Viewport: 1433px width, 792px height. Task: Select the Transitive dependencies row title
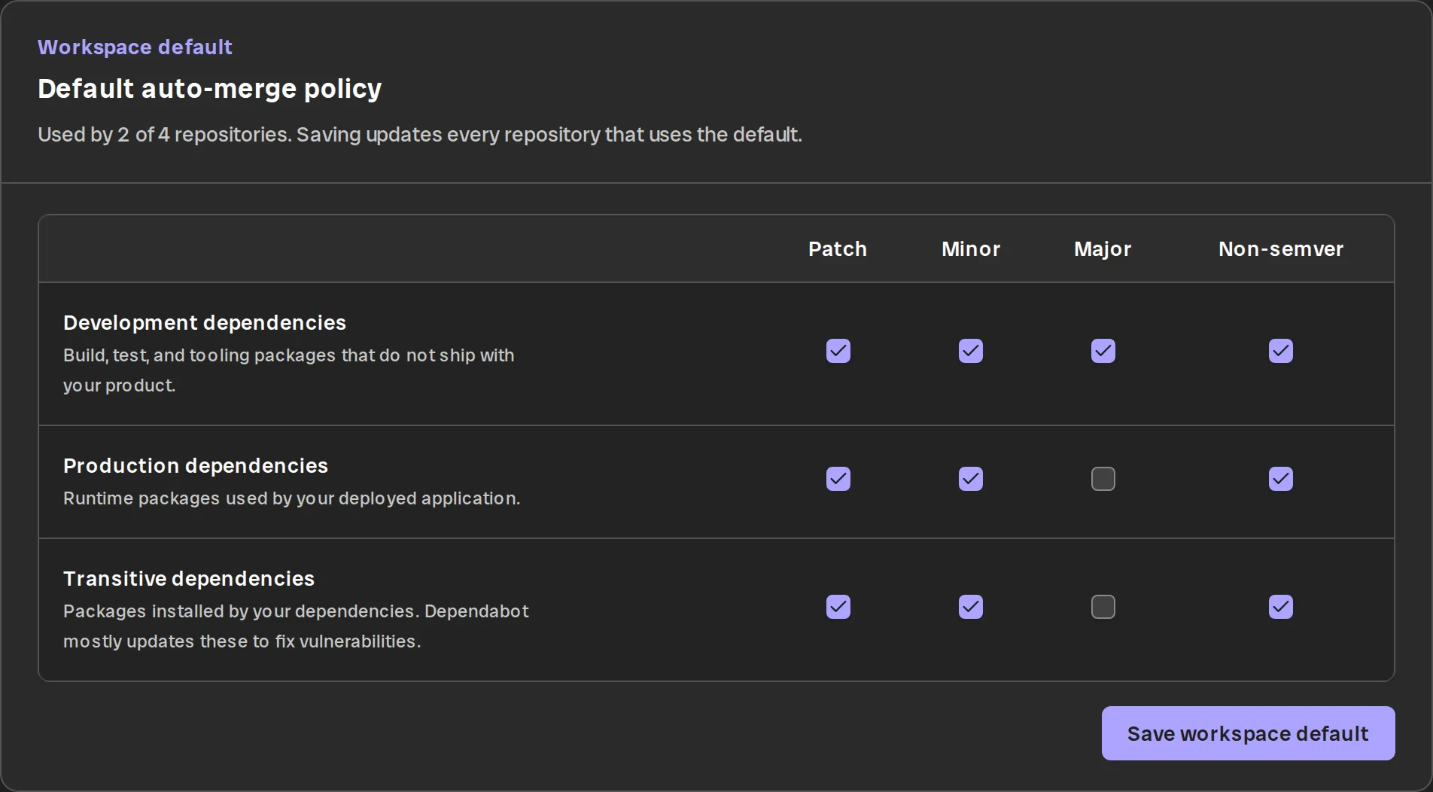[189, 579]
